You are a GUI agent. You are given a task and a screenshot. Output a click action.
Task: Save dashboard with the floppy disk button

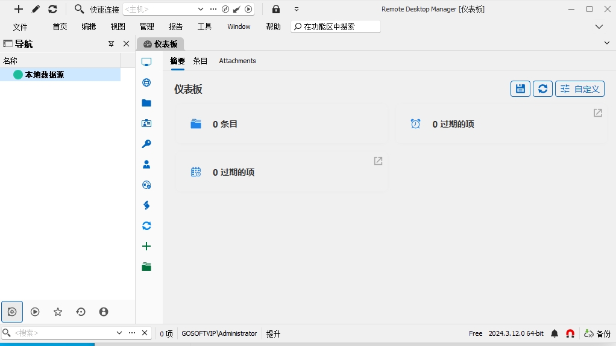[x=521, y=88]
